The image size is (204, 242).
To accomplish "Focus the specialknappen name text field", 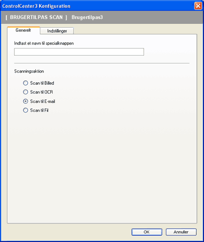I will click(x=79, y=52).
